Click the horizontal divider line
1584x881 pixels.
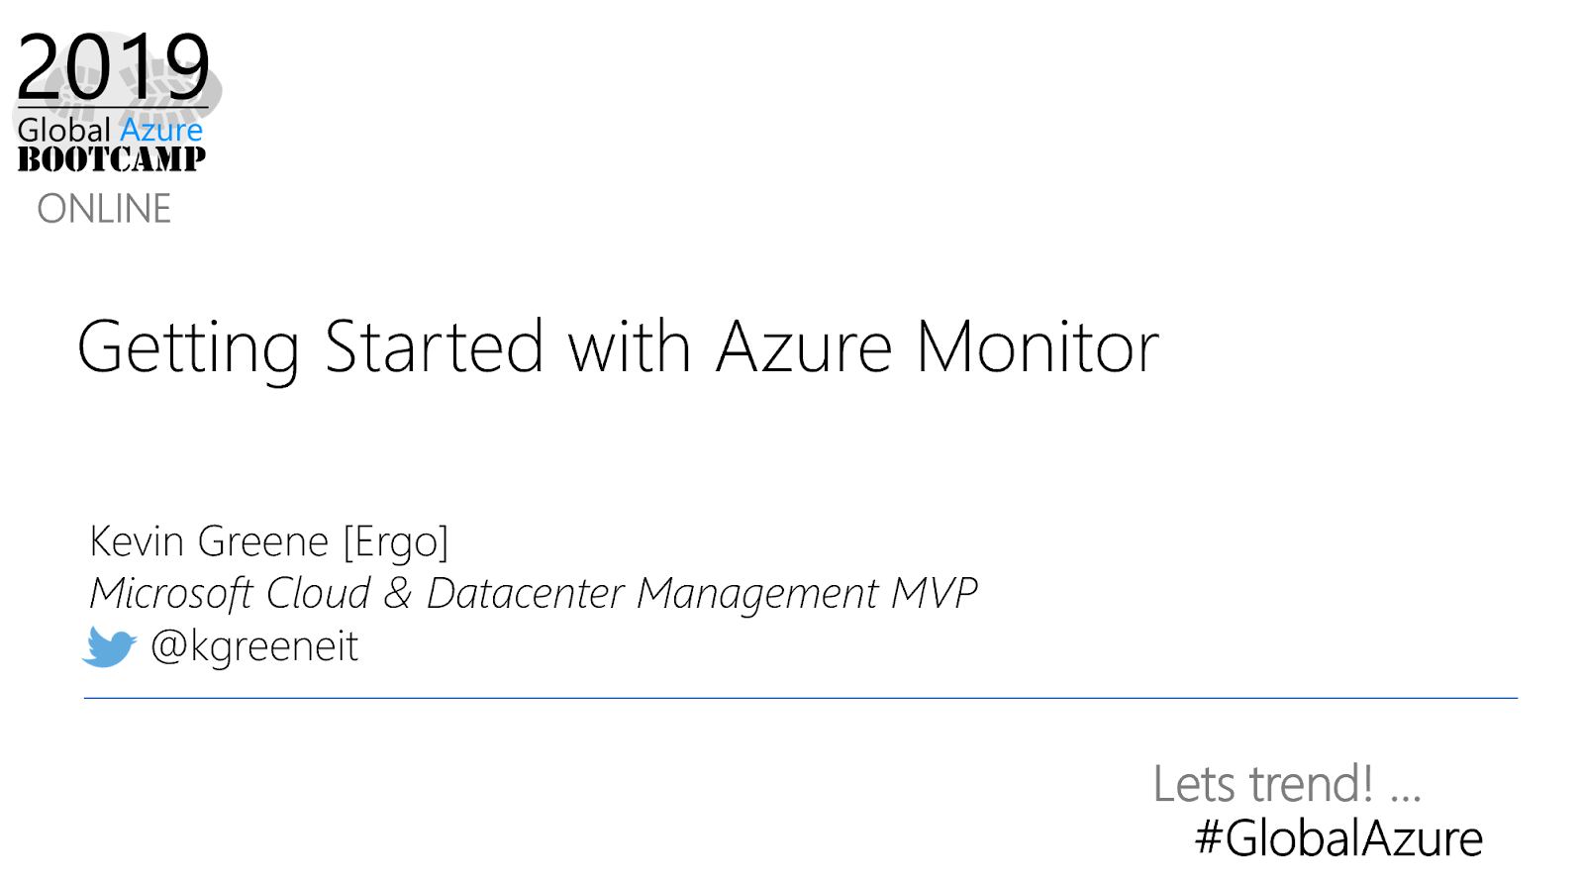click(800, 698)
